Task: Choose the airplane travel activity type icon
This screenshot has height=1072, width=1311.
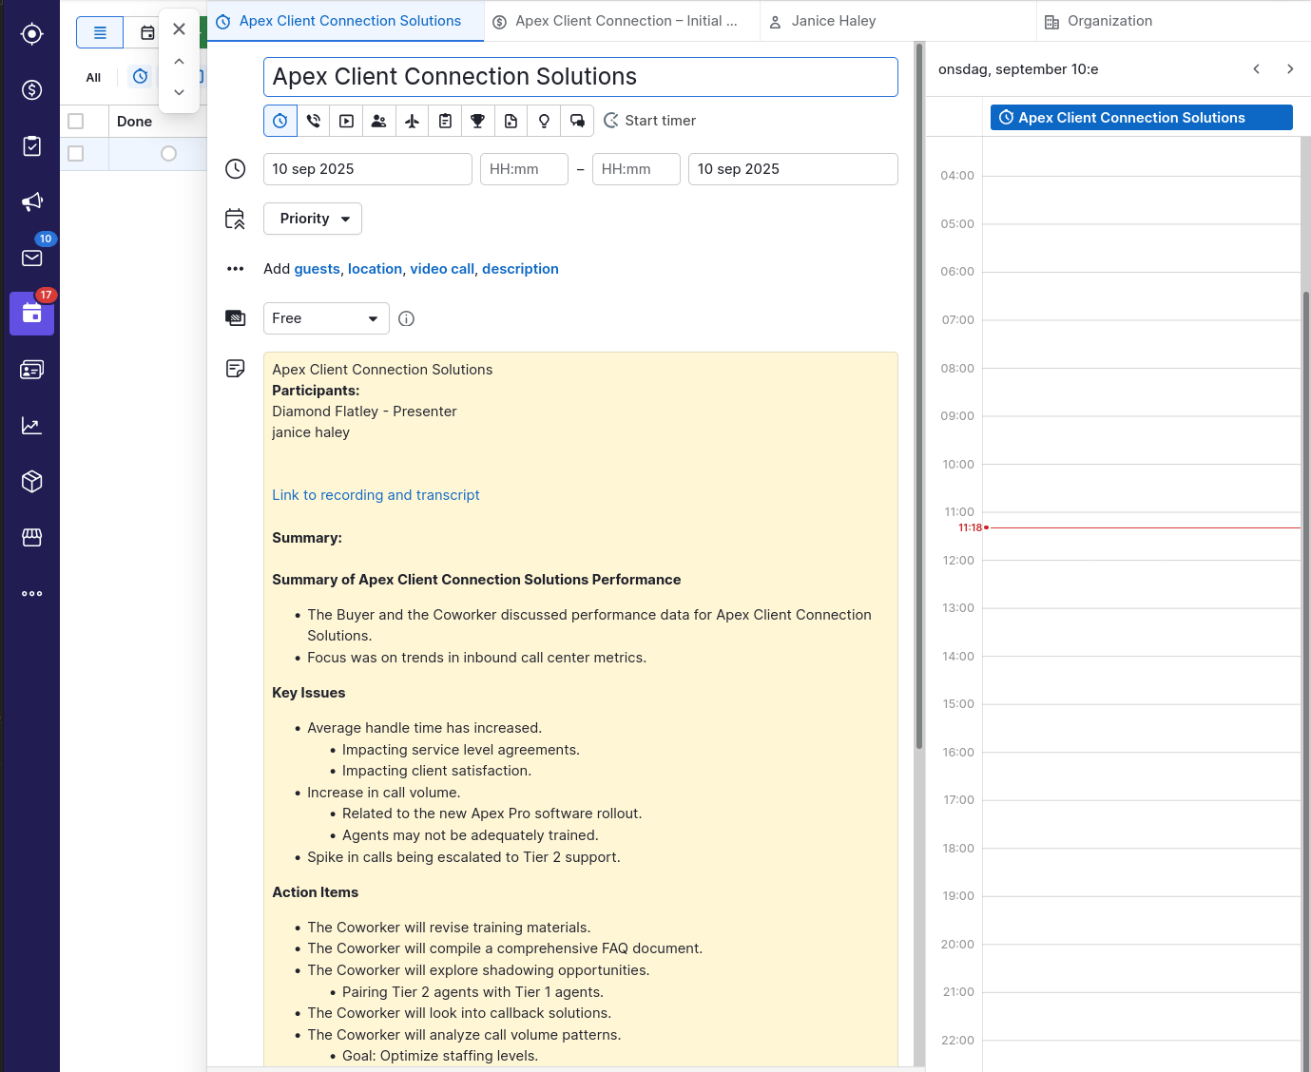Action: 412,121
